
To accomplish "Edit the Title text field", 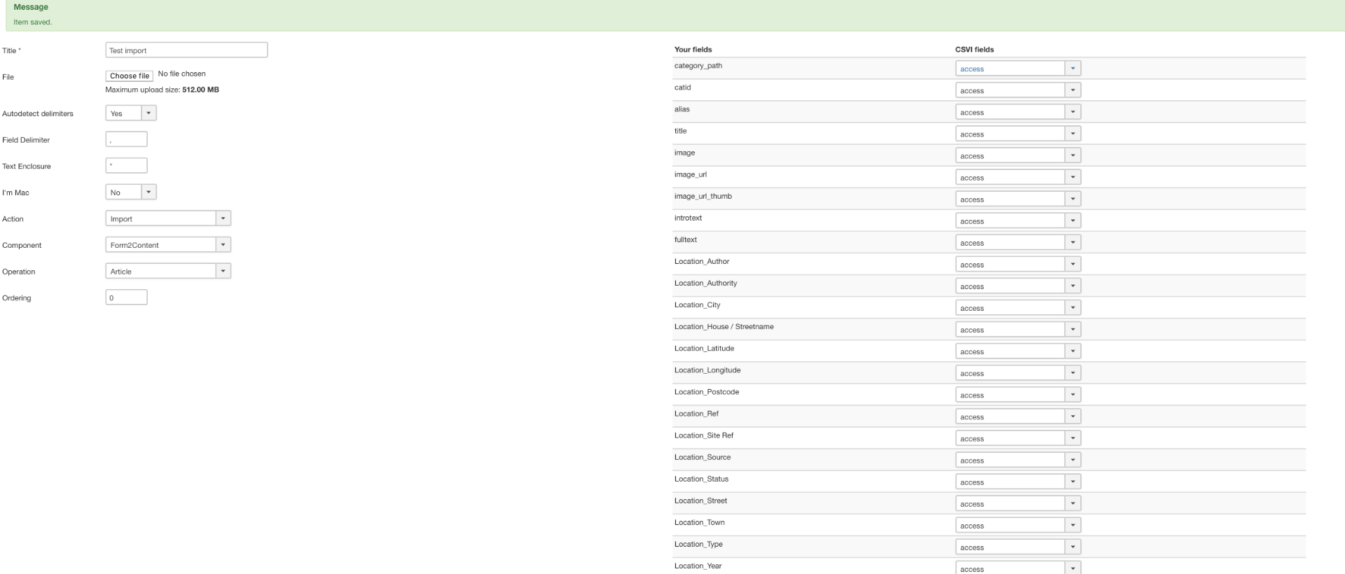I will tap(186, 50).
